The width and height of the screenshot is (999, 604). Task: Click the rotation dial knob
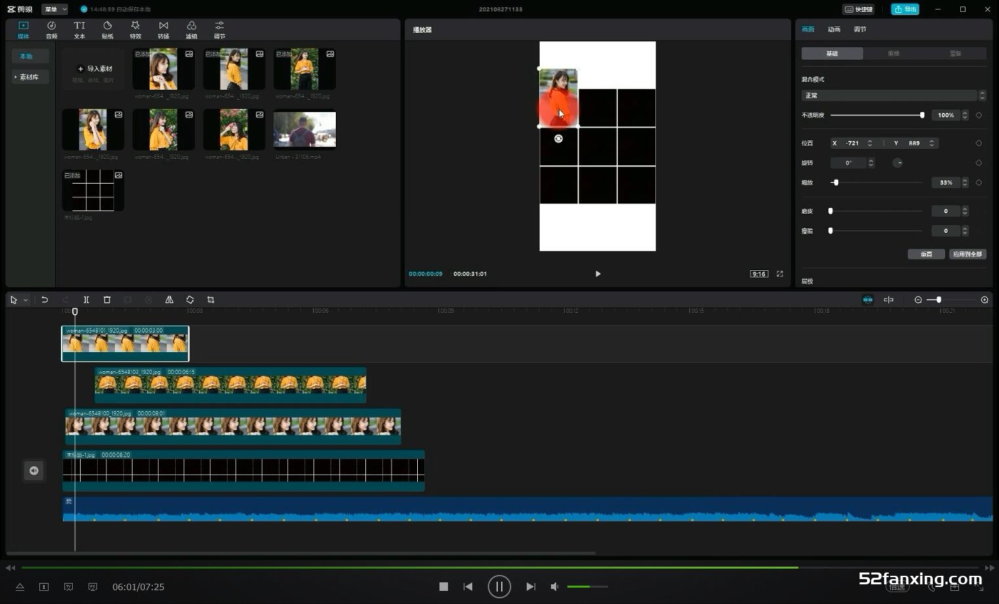pyautogui.click(x=897, y=163)
